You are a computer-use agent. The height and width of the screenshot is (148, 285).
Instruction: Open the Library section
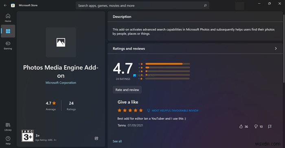pos(8,127)
